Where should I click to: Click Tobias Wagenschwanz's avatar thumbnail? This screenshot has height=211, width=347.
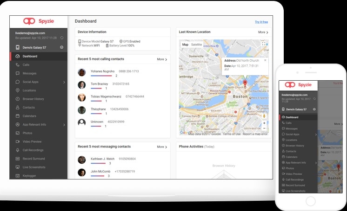pos(82,97)
